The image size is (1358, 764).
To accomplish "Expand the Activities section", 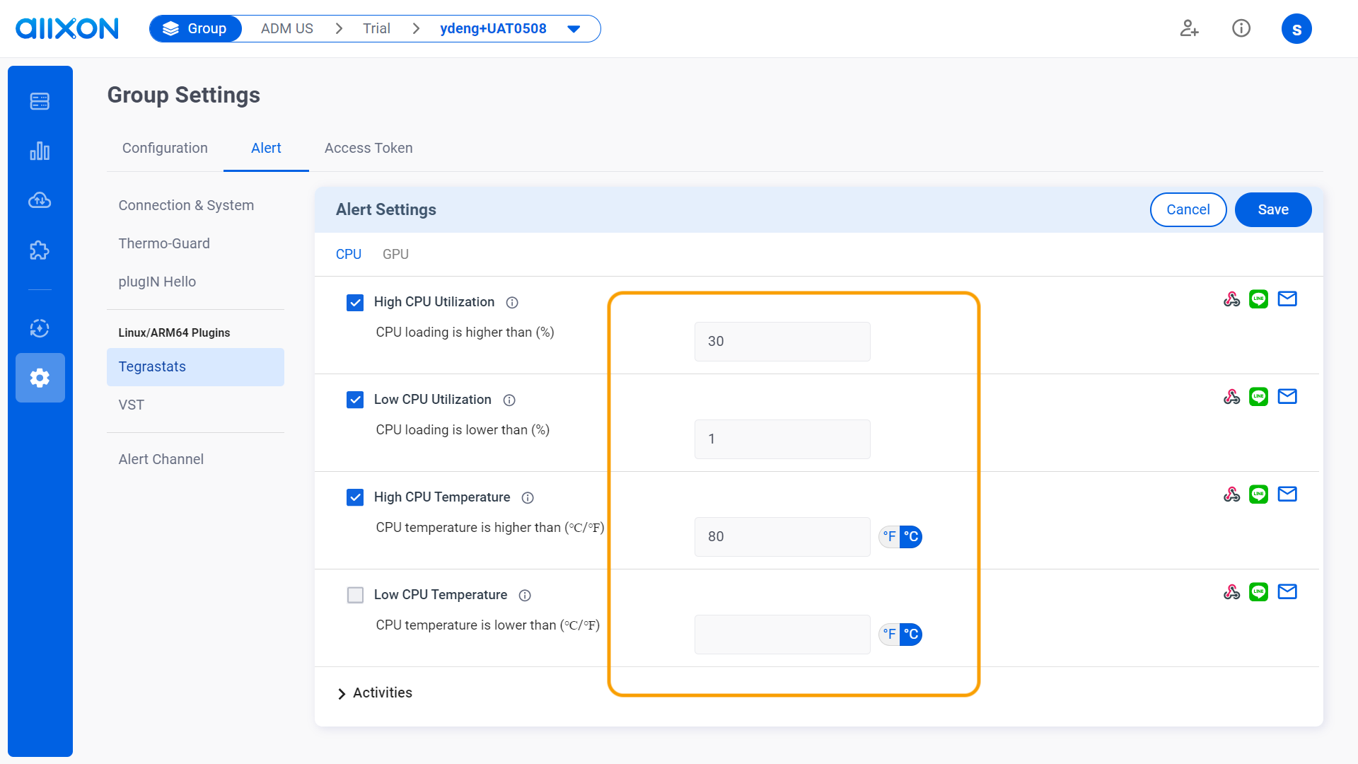I will [x=382, y=693].
